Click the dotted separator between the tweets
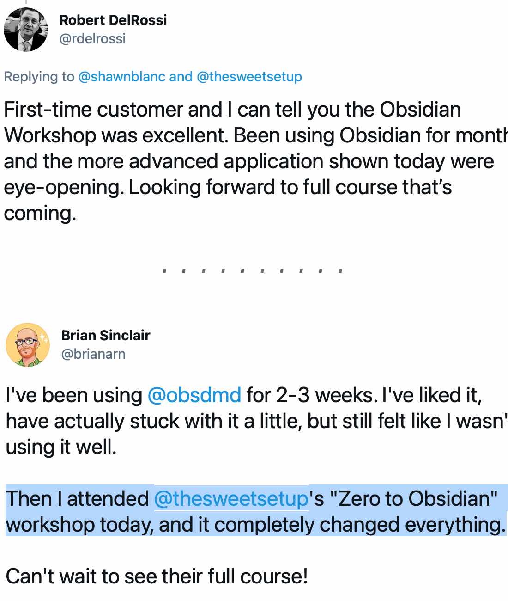The height and width of the screenshot is (601, 508). (x=252, y=270)
